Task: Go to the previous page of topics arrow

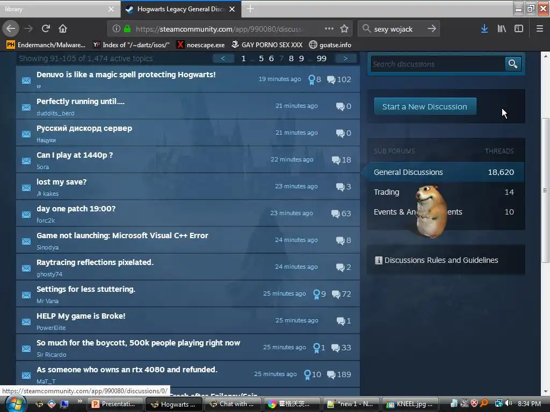Action: (x=223, y=58)
